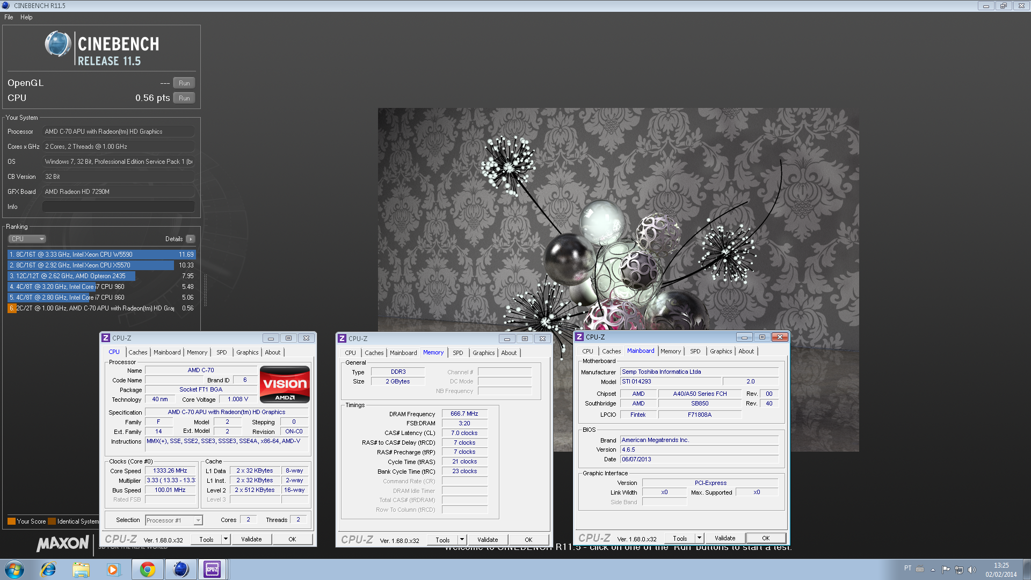Click the PT language indicator
Viewport: 1031px width, 580px height.
pyautogui.click(x=907, y=569)
